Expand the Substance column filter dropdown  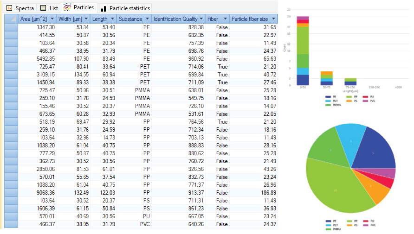pos(147,19)
